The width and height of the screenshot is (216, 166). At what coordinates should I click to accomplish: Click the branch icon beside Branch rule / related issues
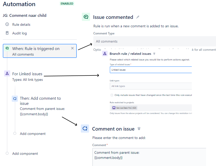[105, 54]
